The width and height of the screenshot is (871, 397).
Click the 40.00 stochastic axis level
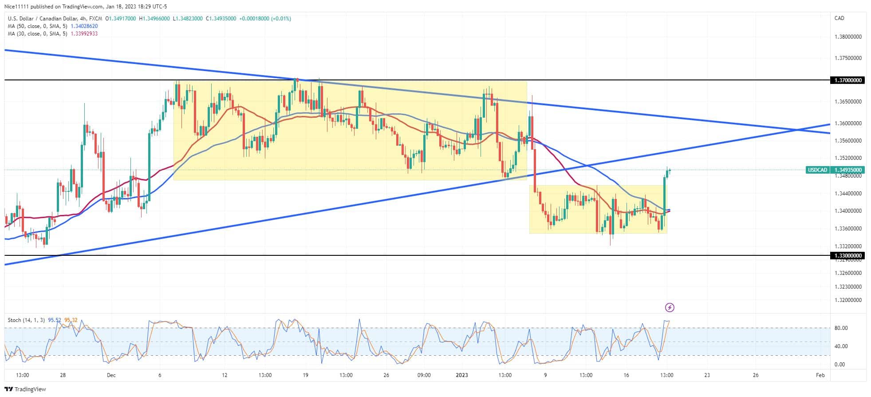(x=841, y=346)
